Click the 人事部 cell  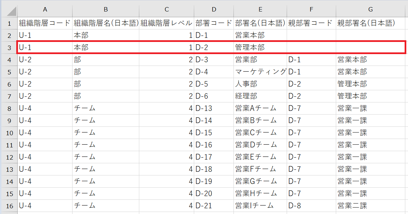tap(260, 84)
